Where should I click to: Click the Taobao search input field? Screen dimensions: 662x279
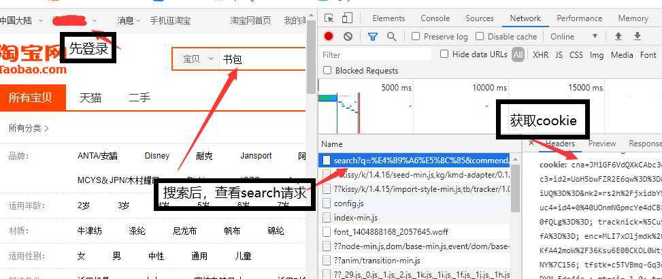[262, 59]
